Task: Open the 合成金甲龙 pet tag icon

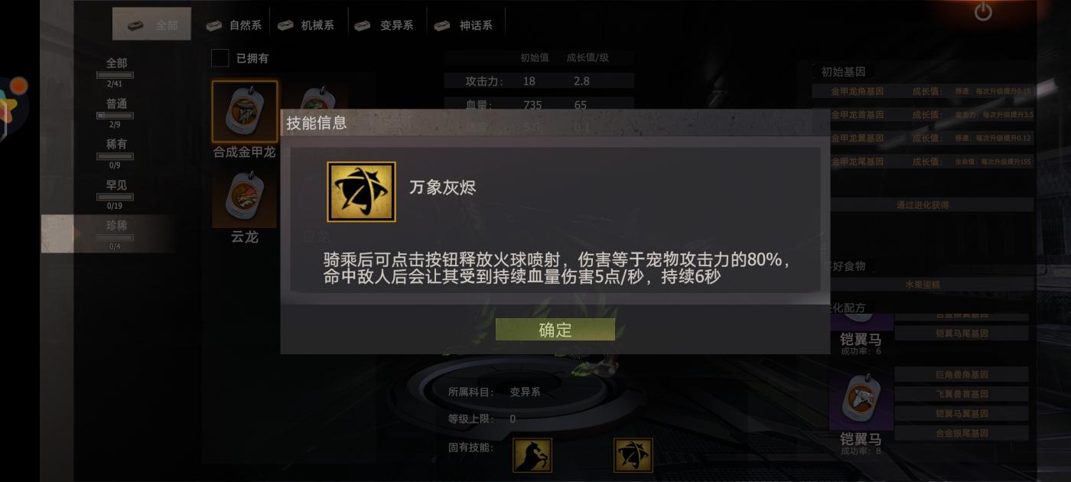Action: pyautogui.click(x=245, y=112)
